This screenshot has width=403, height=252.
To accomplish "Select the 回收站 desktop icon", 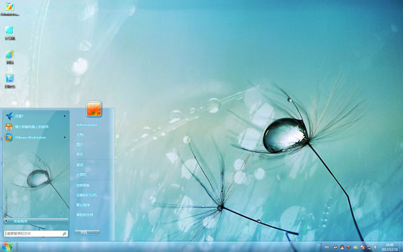I will pyautogui.click(x=10, y=81).
